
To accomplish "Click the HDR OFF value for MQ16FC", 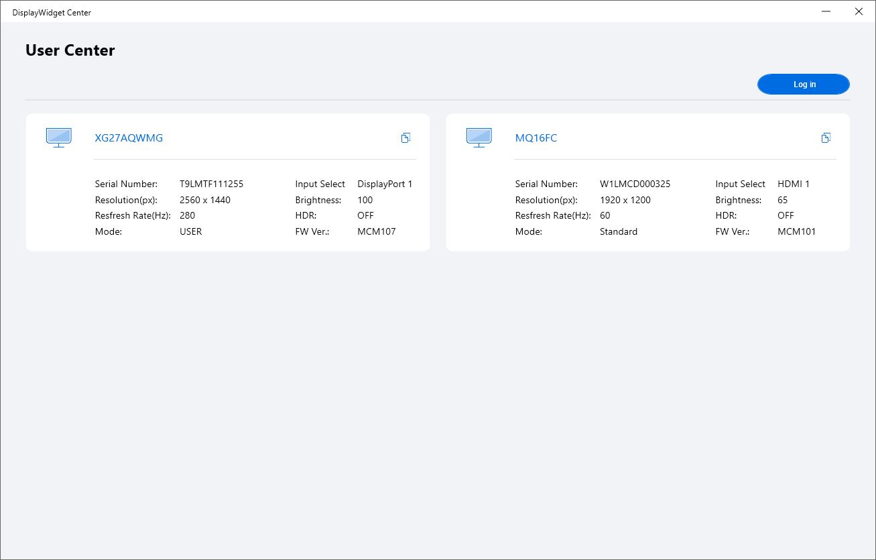I will point(786,215).
